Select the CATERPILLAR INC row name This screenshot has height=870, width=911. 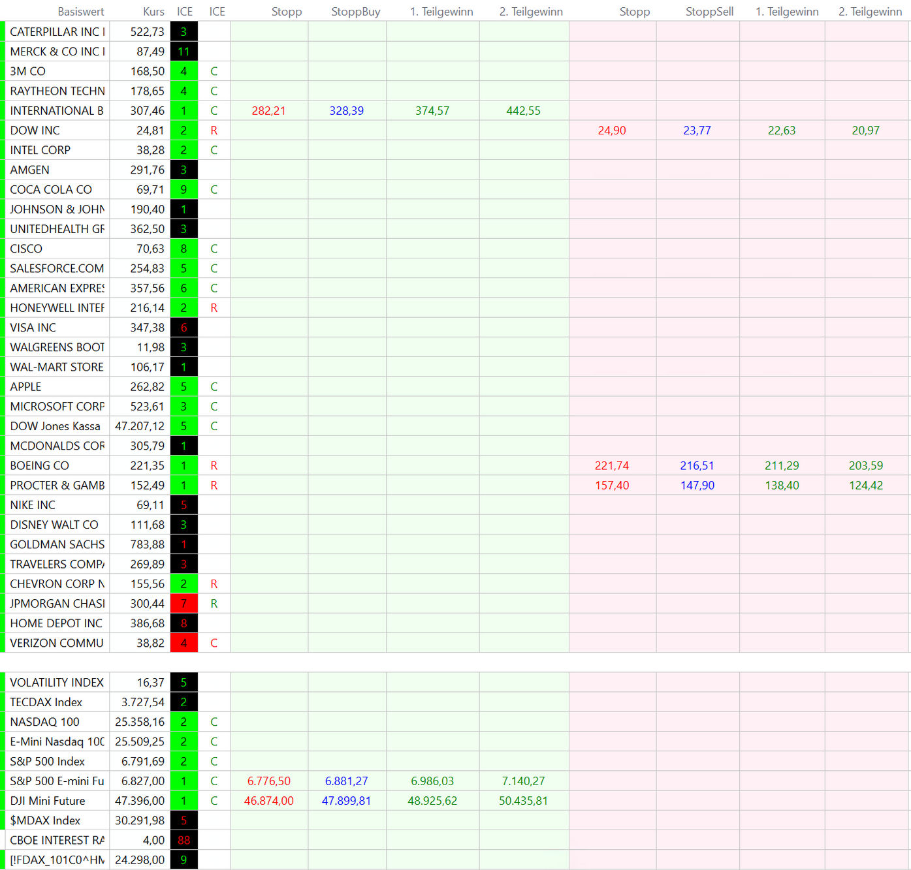pyautogui.click(x=57, y=32)
